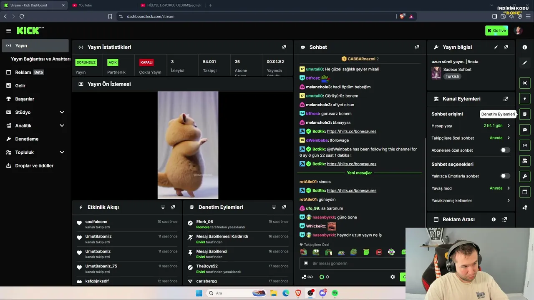
Task: Open the hamburger menu beside the Kick logo
Action: [x=8, y=30]
